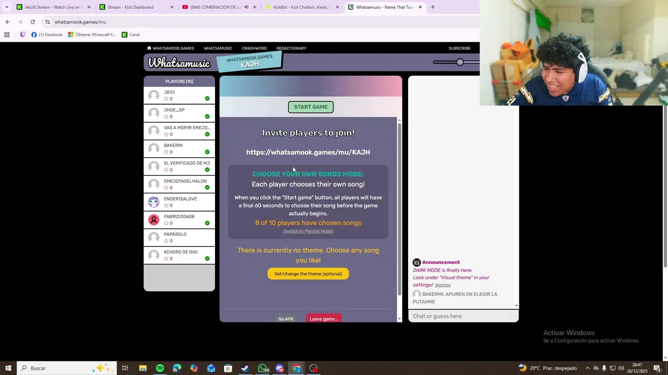Click the address bar URL
Image resolution: width=668 pixels, height=375 pixels.
(x=80, y=22)
